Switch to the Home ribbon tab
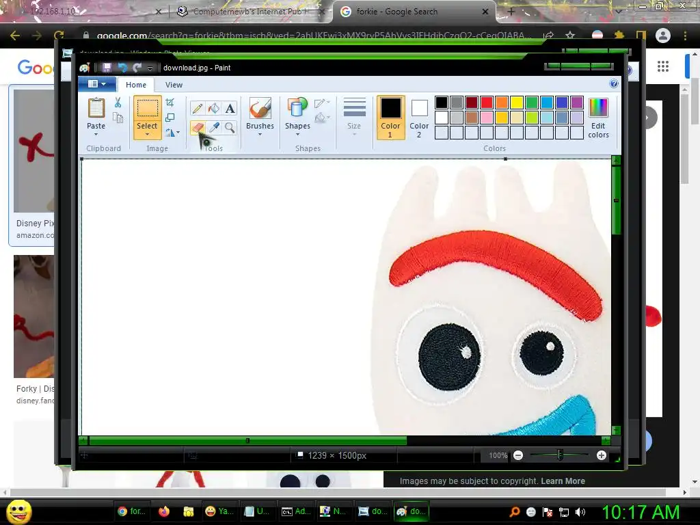700x525 pixels. coord(136,85)
